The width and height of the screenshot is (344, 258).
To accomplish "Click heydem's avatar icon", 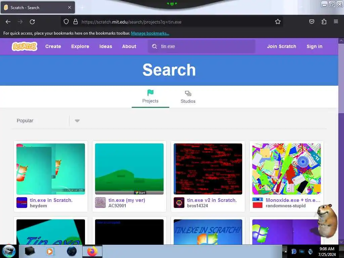I will 22,203.
